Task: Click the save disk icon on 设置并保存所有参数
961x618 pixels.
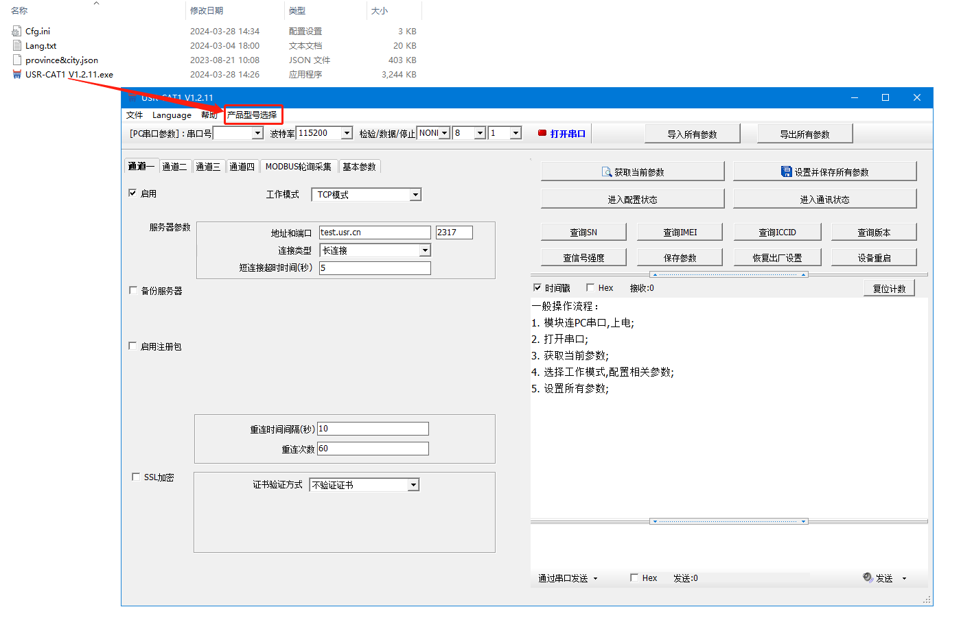Action: coord(786,171)
